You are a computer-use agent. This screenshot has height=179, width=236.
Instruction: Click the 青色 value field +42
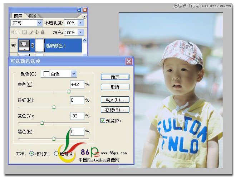pyautogui.click(x=77, y=84)
